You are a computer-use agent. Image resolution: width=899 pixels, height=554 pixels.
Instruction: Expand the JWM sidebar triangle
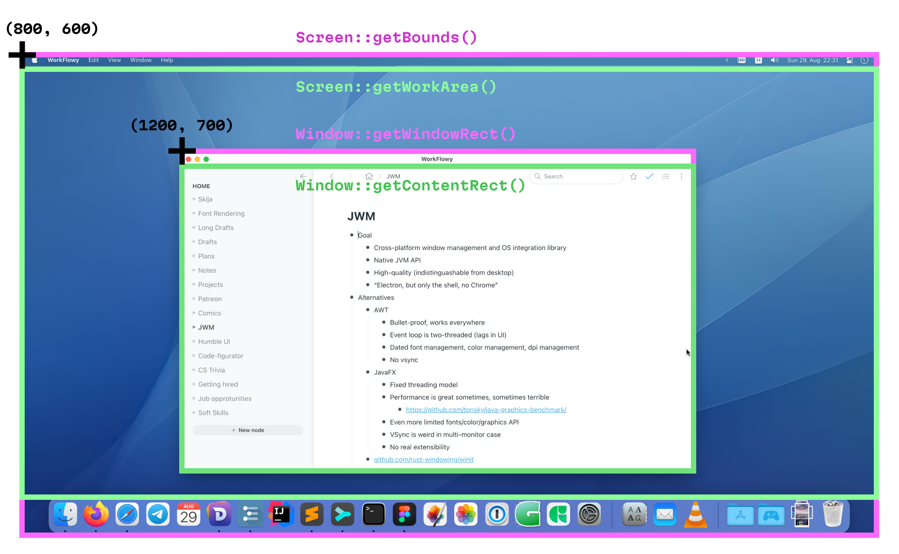point(194,327)
